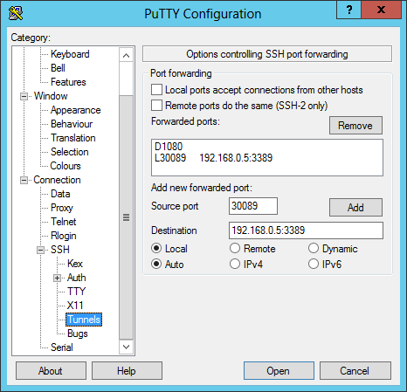Collapse the Window tree node
Screen dimensions: 407x392
click(24, 96)
